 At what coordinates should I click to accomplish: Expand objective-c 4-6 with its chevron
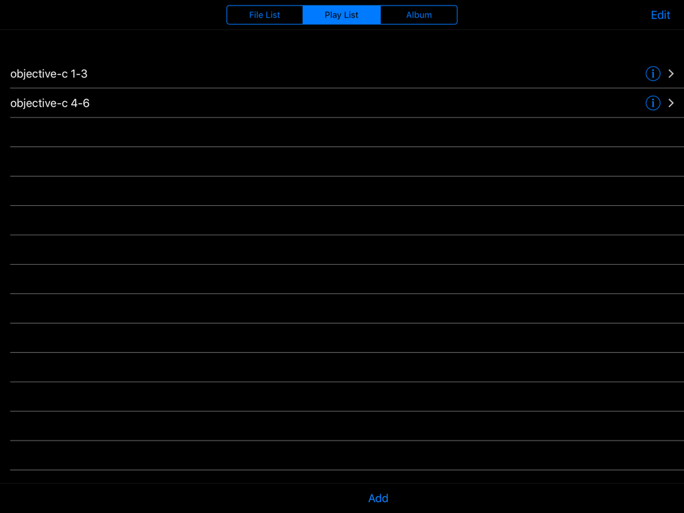tap(671, 103)
